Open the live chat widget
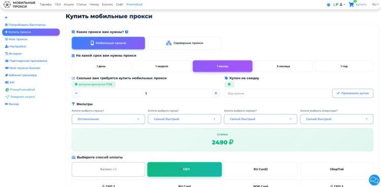 [x=374, y=180]
